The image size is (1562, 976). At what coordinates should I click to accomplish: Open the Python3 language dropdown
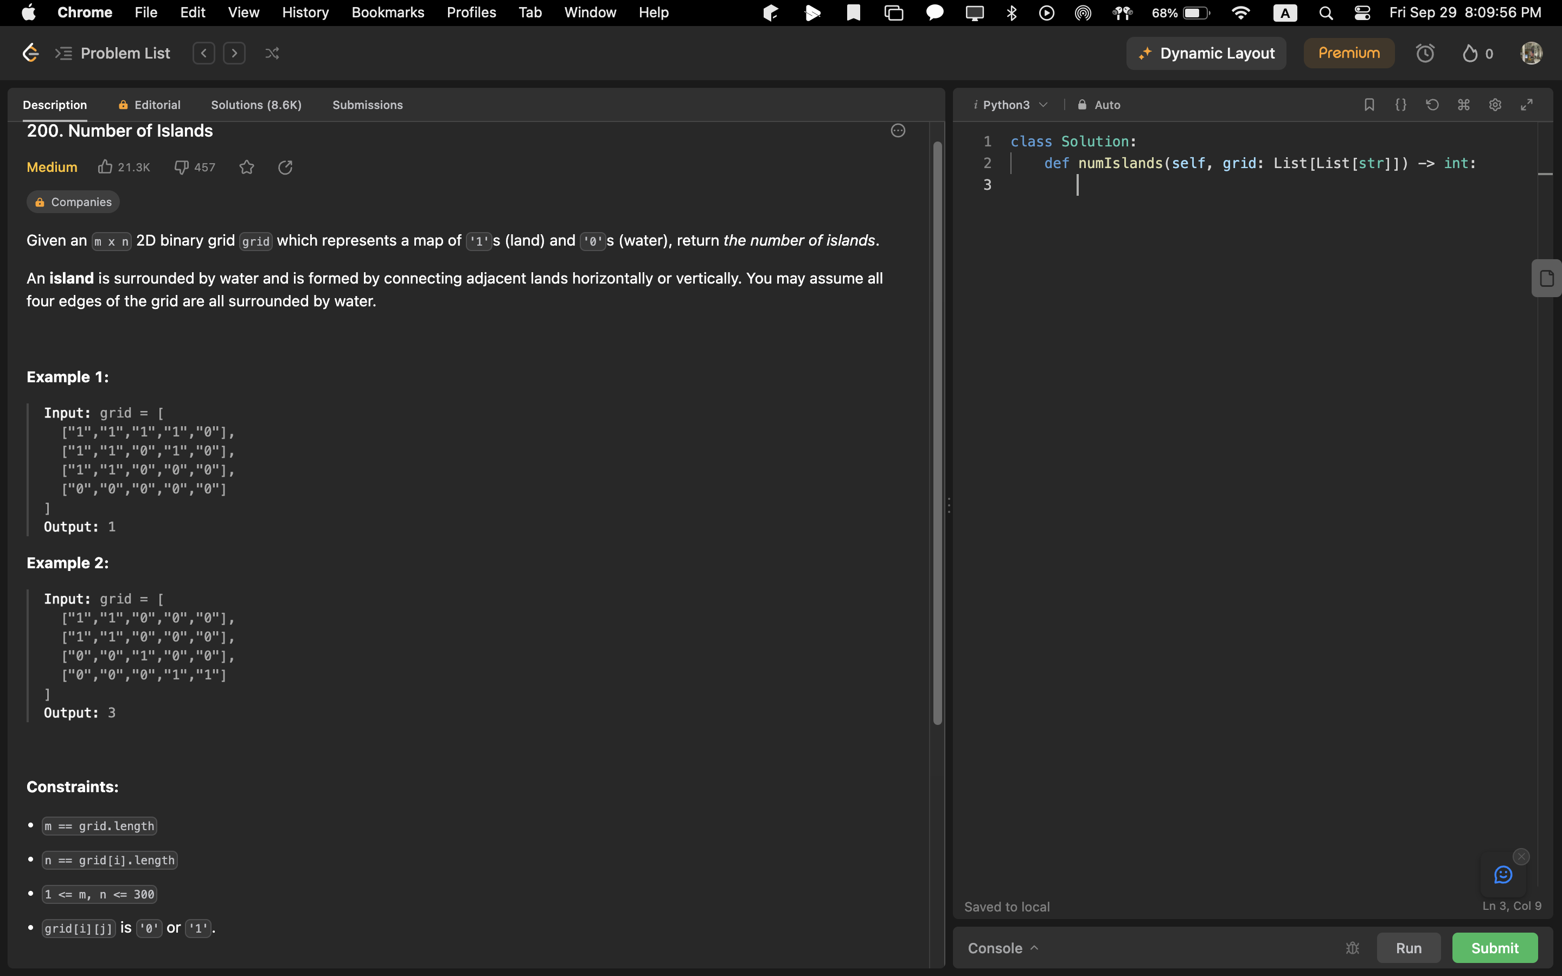[1013, 105]
